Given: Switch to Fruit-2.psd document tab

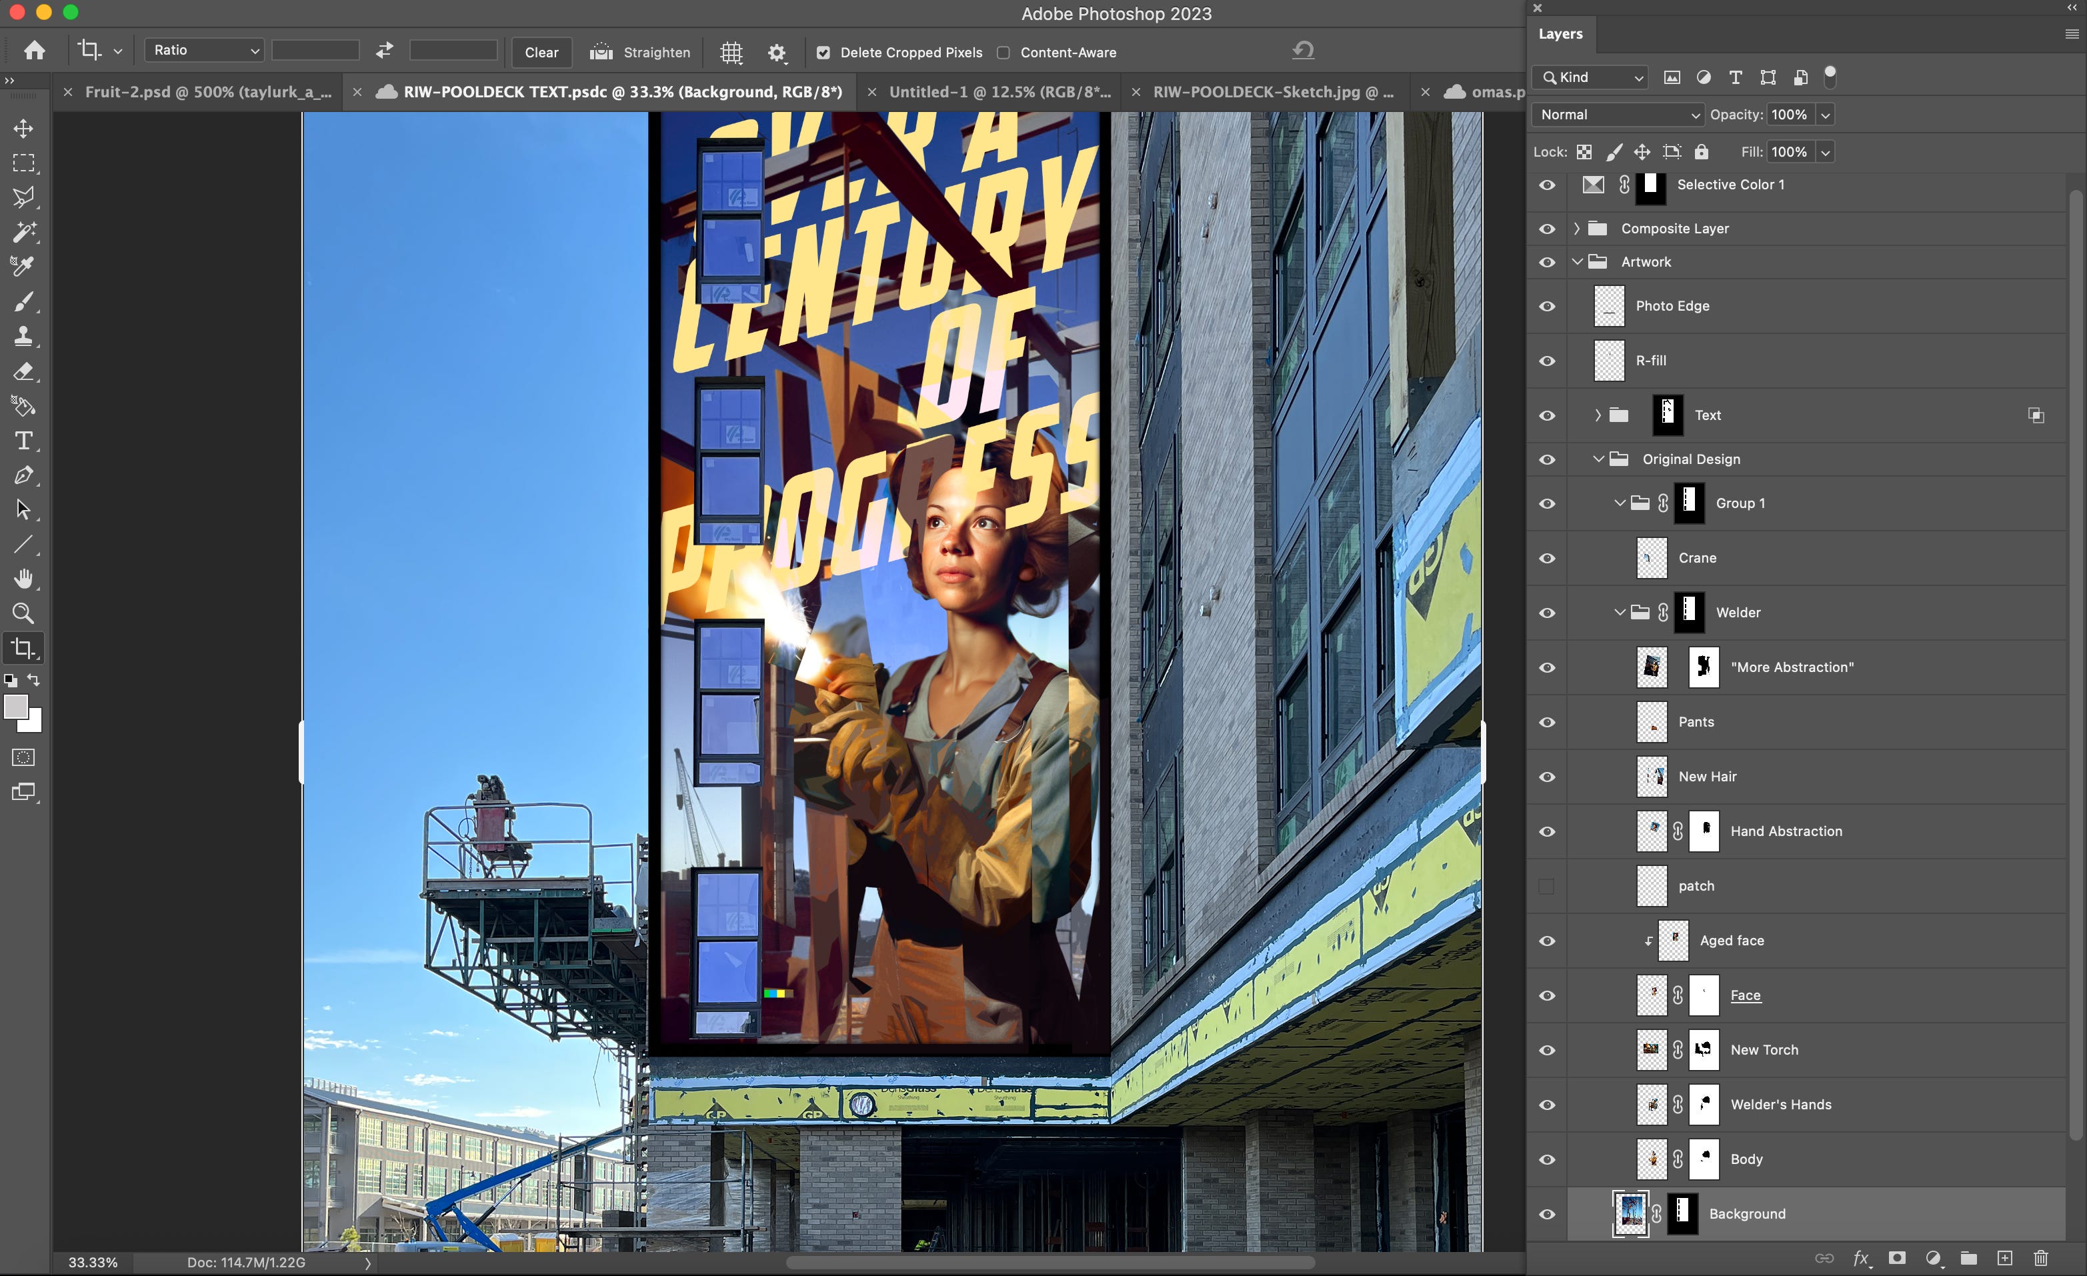Looking at the screenshot, I should pyautogui.click(x=207, y=92).
